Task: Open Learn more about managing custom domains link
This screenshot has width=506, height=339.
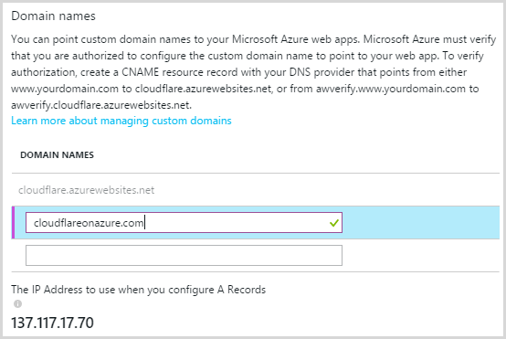Action: (x=121, y=121)
